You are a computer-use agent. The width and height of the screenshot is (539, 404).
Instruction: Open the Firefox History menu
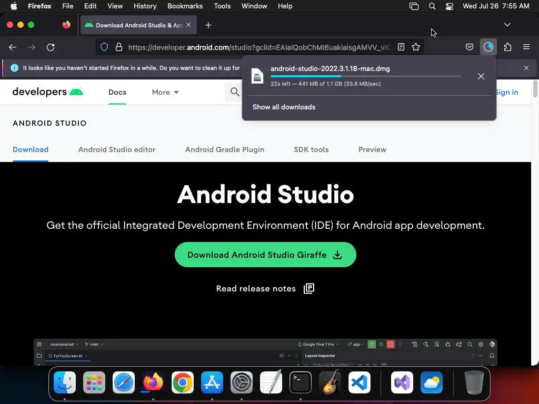(x=145, y=6)
